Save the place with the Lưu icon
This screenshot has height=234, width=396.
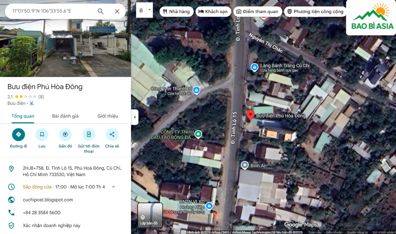pyautogui.click(x=42, y=135)
